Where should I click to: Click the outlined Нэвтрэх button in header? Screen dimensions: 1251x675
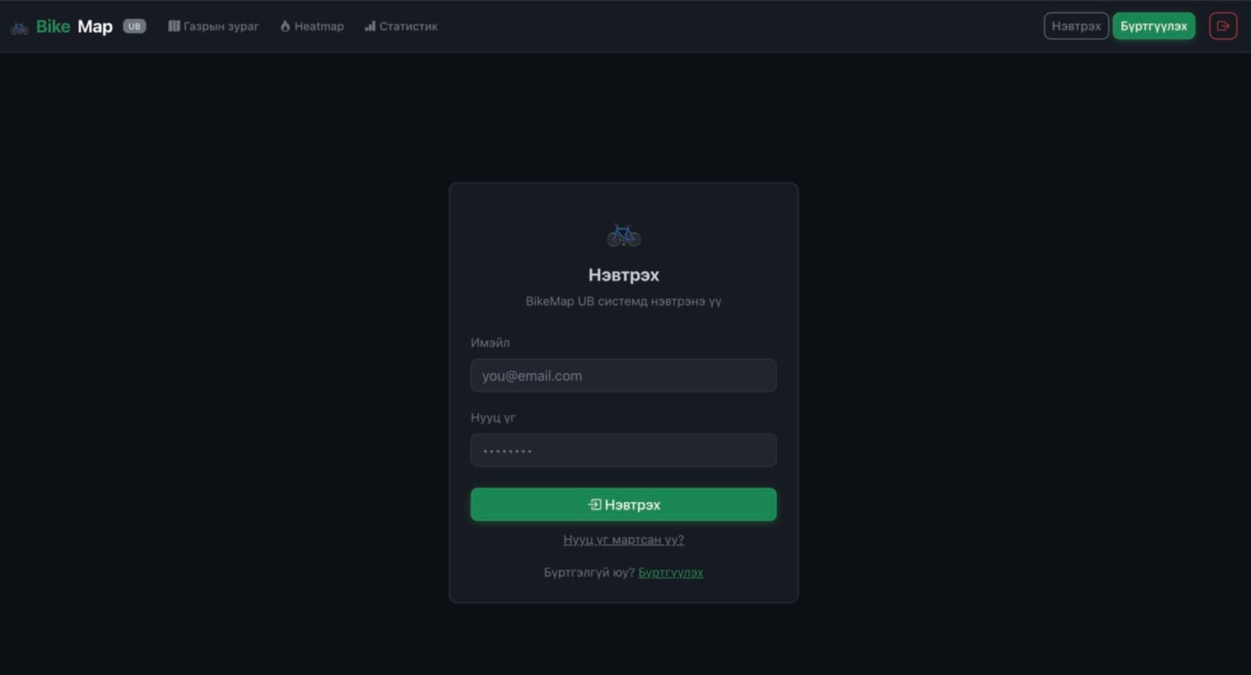click(x=1076, y=26)
